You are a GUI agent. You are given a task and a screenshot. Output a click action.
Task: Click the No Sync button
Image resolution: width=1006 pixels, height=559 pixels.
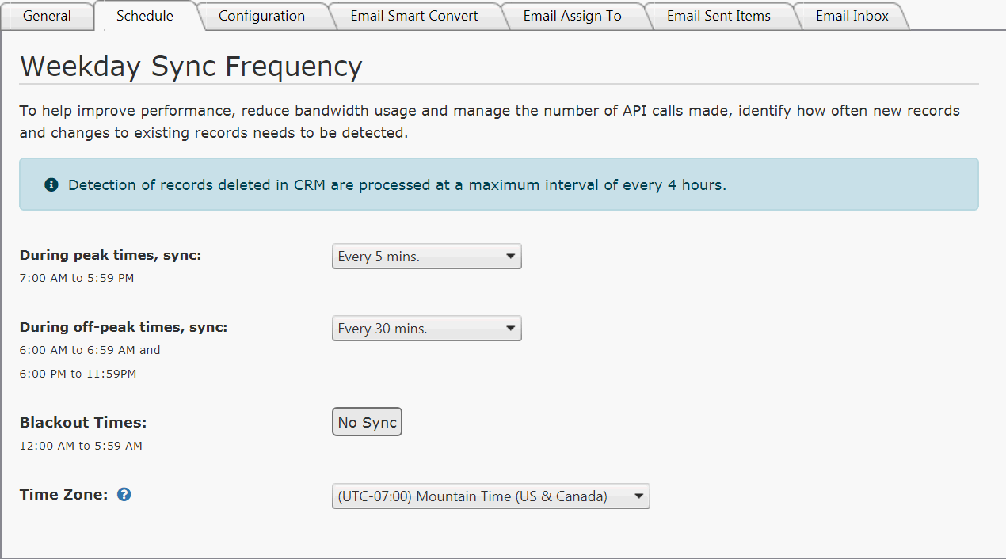pos(367,422)
